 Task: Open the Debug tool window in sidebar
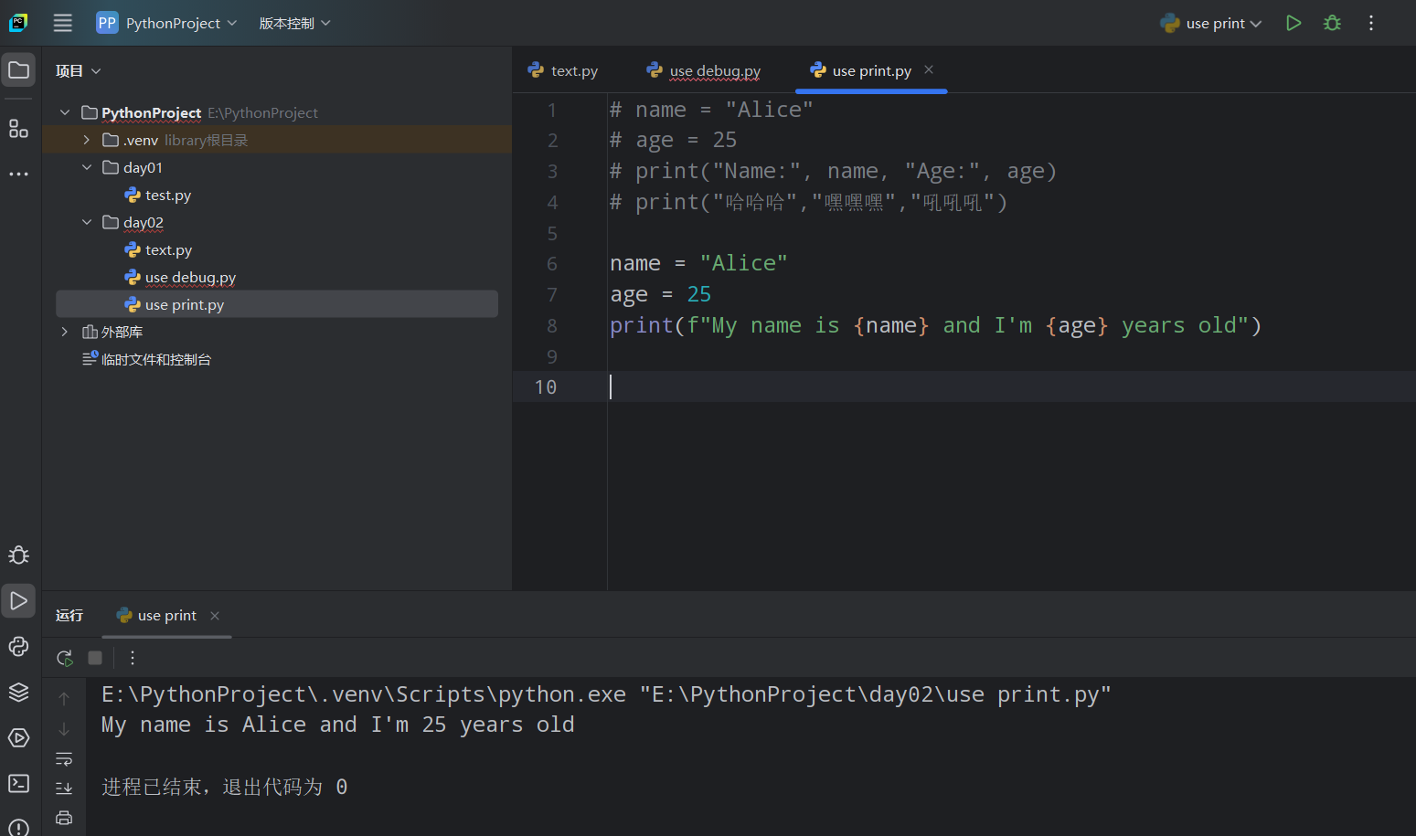18,556
